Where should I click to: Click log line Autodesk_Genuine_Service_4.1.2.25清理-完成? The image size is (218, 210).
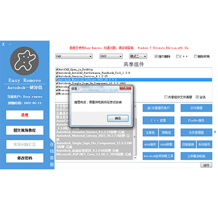point(90,132)
